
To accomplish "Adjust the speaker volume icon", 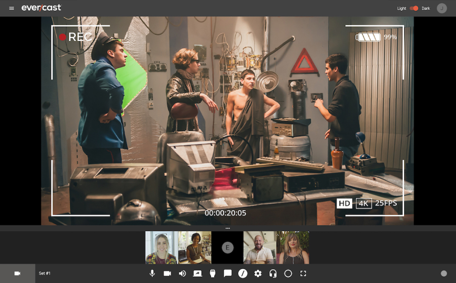I will [x=182, y=274].
